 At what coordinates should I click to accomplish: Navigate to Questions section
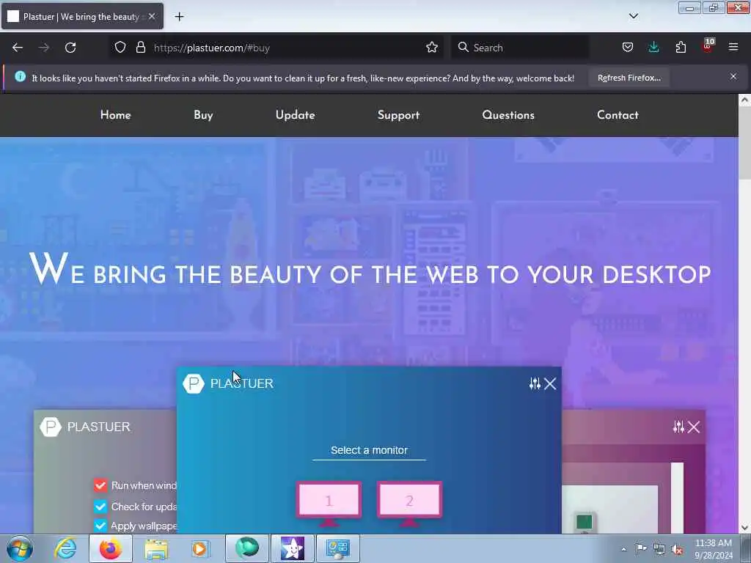508,115
